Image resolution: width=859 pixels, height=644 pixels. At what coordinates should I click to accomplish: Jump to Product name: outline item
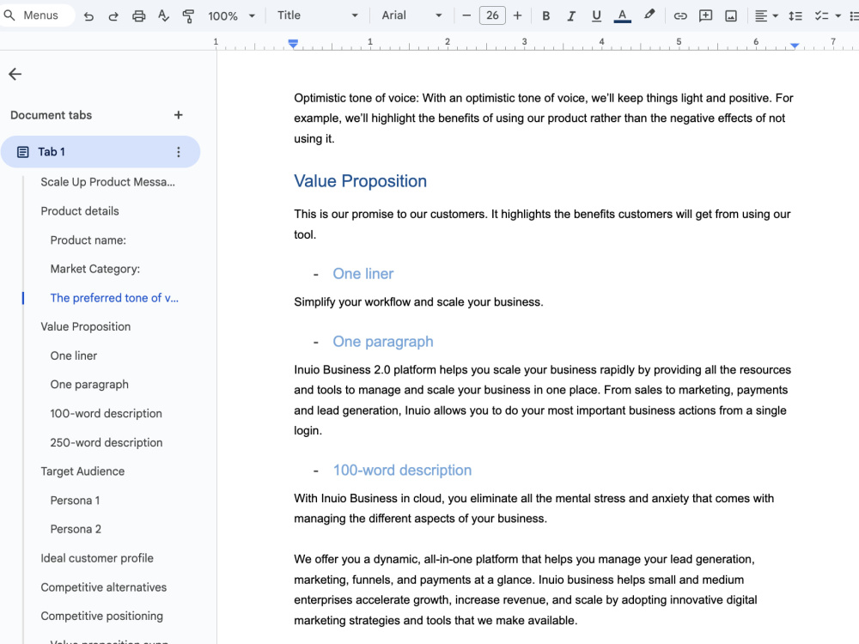point(88,240)
